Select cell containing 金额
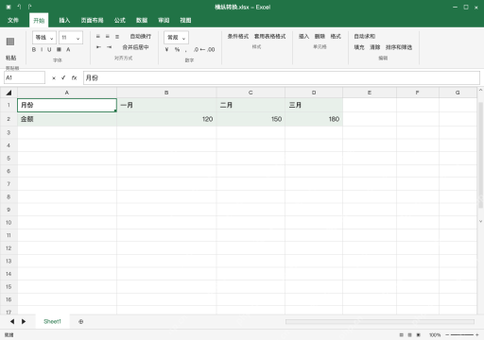484x340 pixels. [67, 119]
